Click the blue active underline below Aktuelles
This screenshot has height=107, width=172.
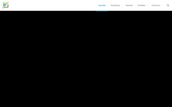102,11
